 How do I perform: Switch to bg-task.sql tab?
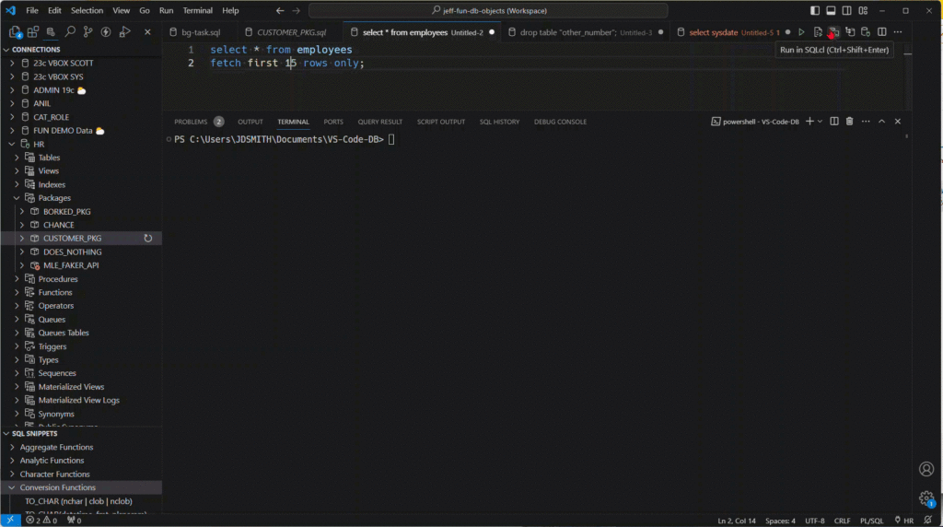tap(201, 32)
